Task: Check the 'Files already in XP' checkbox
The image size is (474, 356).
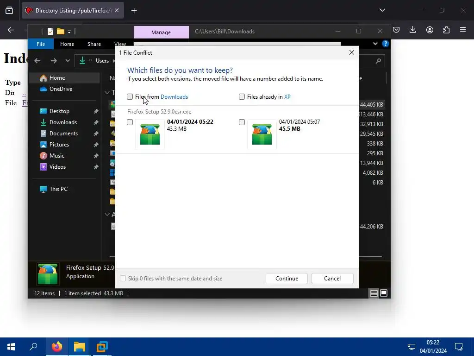Action: tap(242, 96)
